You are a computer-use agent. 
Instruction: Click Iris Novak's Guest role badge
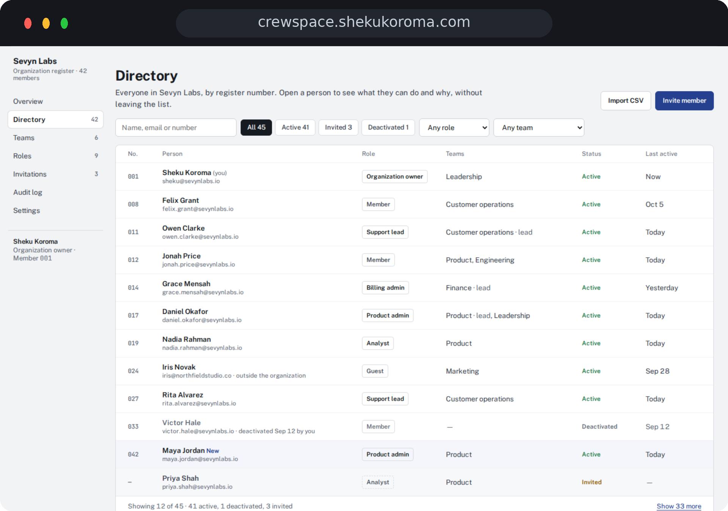(375, 371)
